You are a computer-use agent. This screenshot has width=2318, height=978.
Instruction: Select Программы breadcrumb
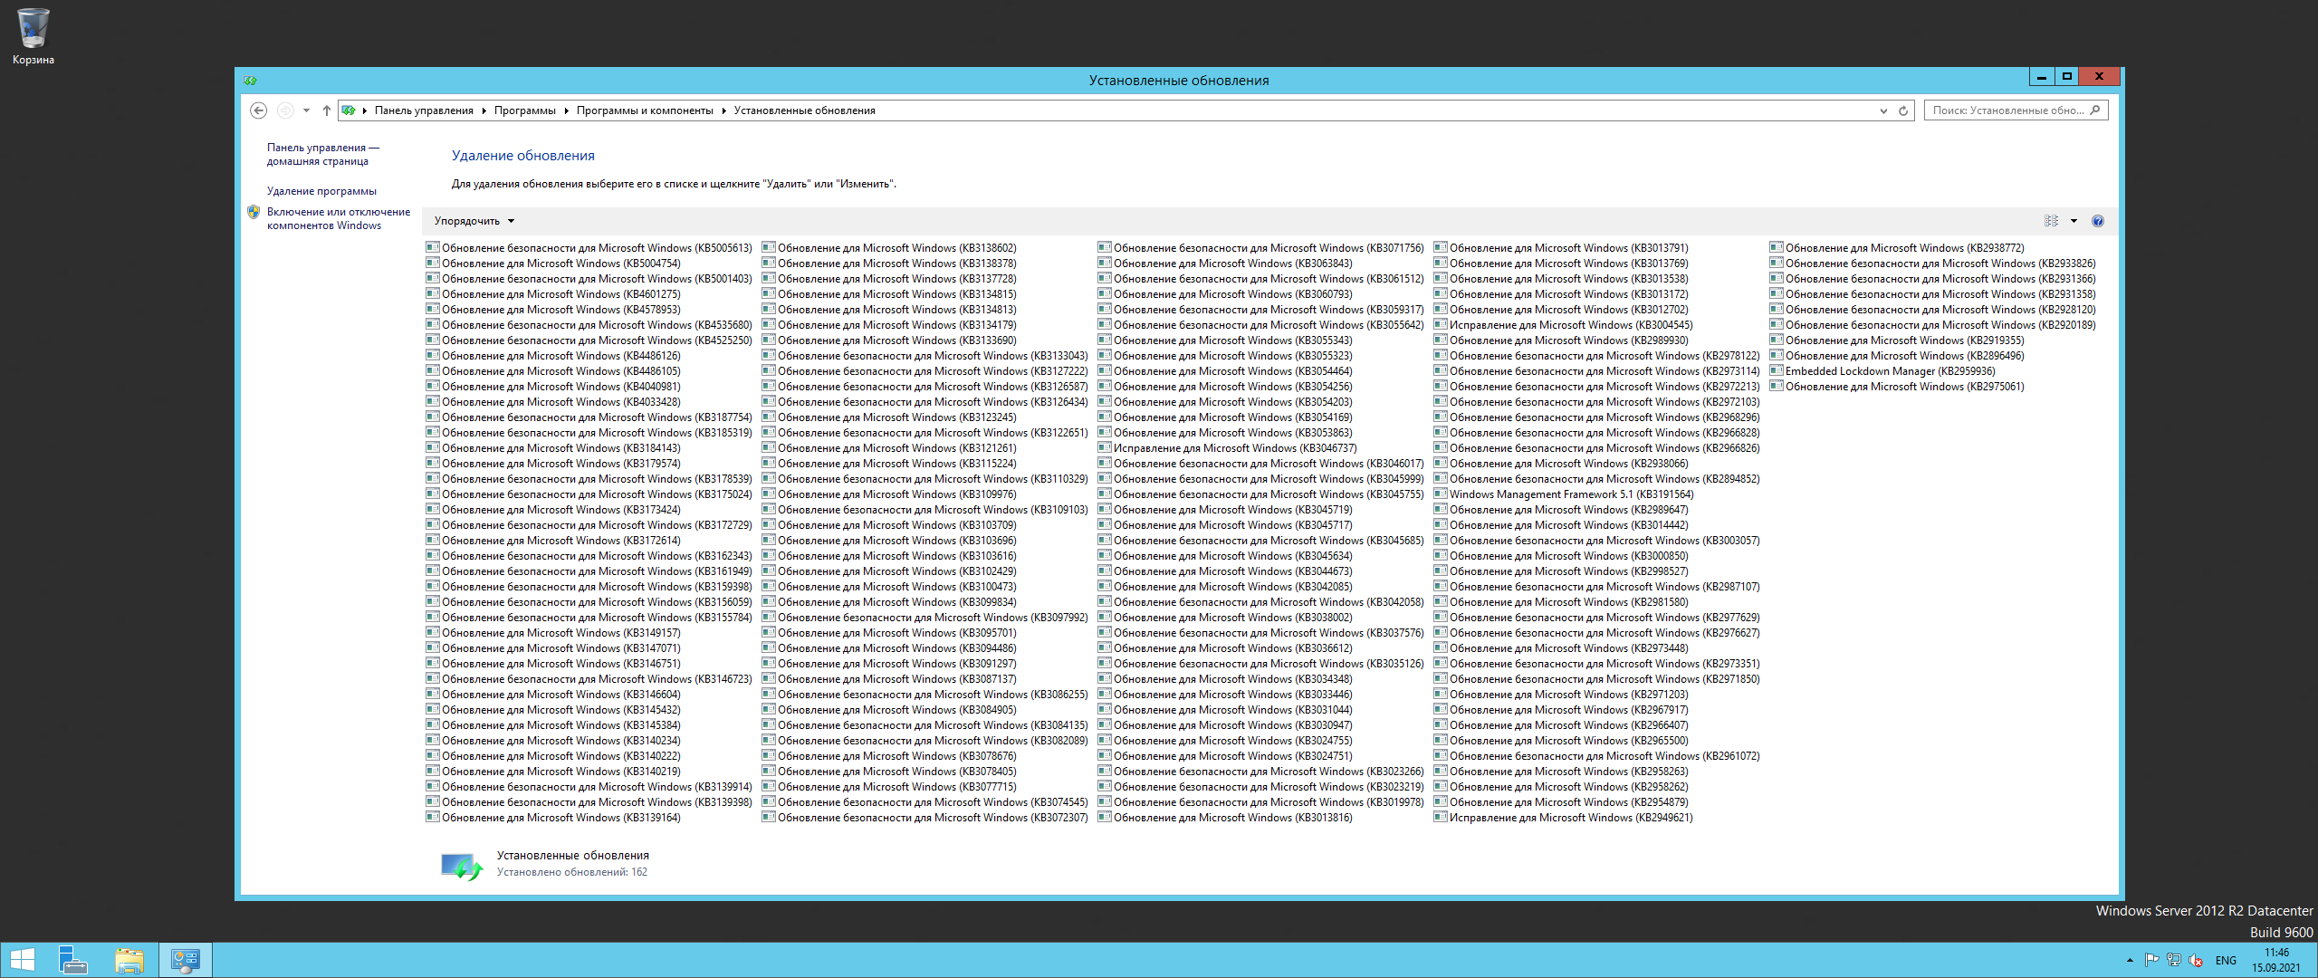525,110
